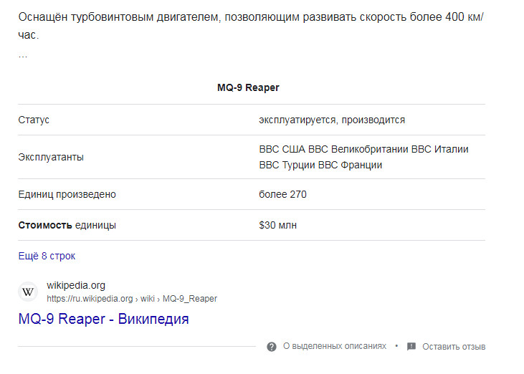
Task: Click the 'Эксплуатанты' row label
Action: (51, 158)
